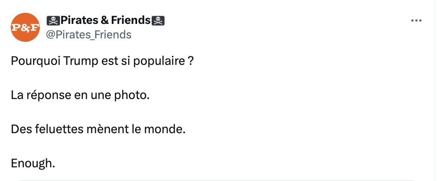This screenshot has height=181, width=437.
Task: Open the orange P&F profile avatar
Action: (x=25, y=27)
